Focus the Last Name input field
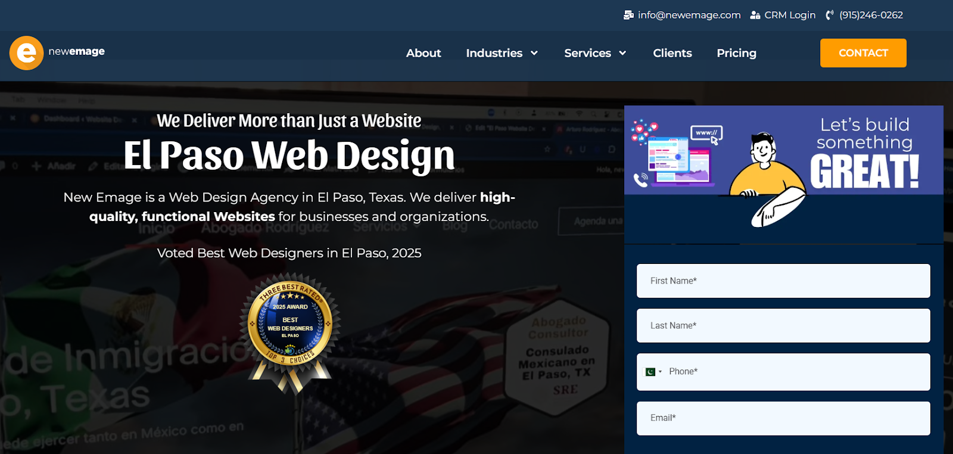This screenshot has width=953, height=454. point(783,325)
